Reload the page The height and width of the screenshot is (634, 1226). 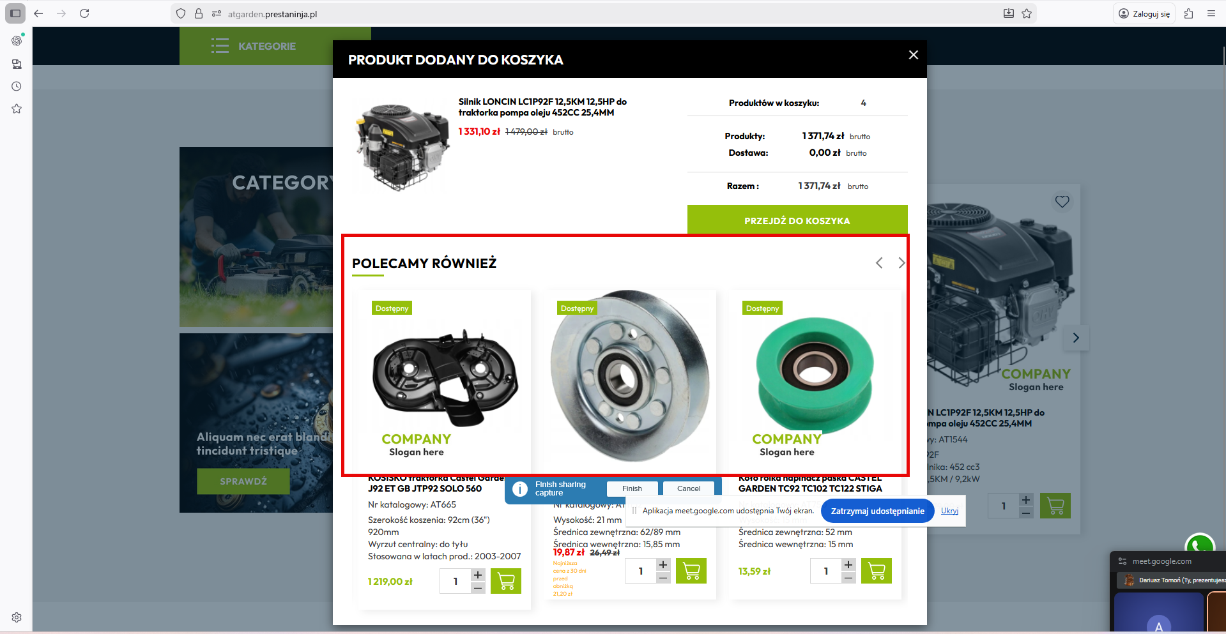point(84,13)
